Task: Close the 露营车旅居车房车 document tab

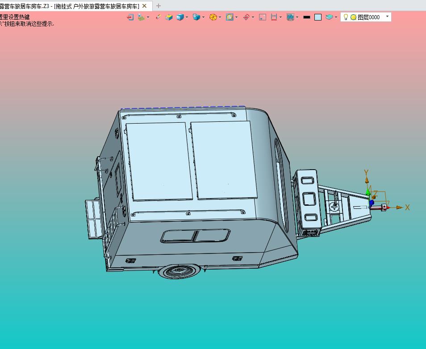Action: (145, 6)
